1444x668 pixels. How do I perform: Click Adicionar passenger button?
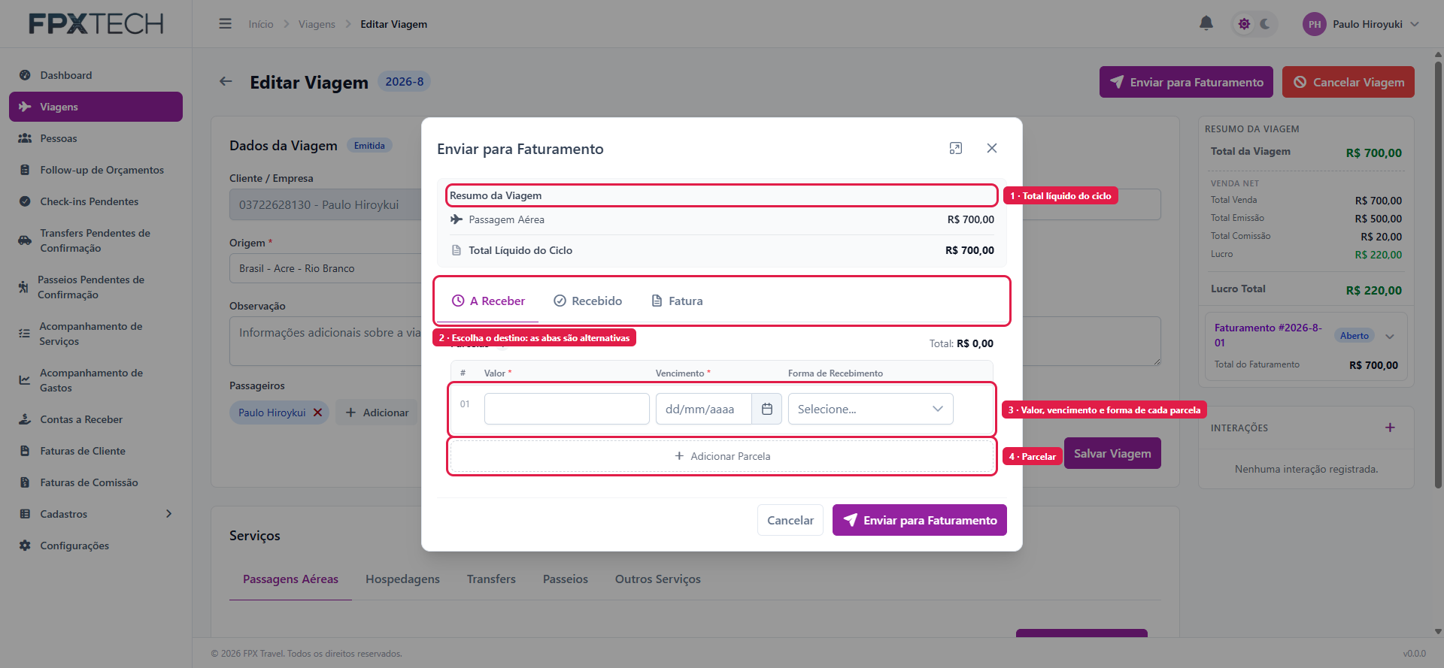(x=377, y=413)
